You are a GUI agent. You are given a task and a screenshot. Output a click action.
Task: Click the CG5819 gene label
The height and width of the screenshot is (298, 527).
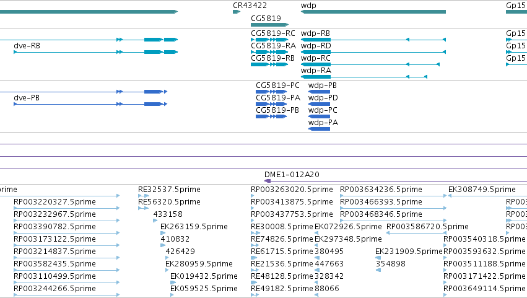[x=266, y=18]
